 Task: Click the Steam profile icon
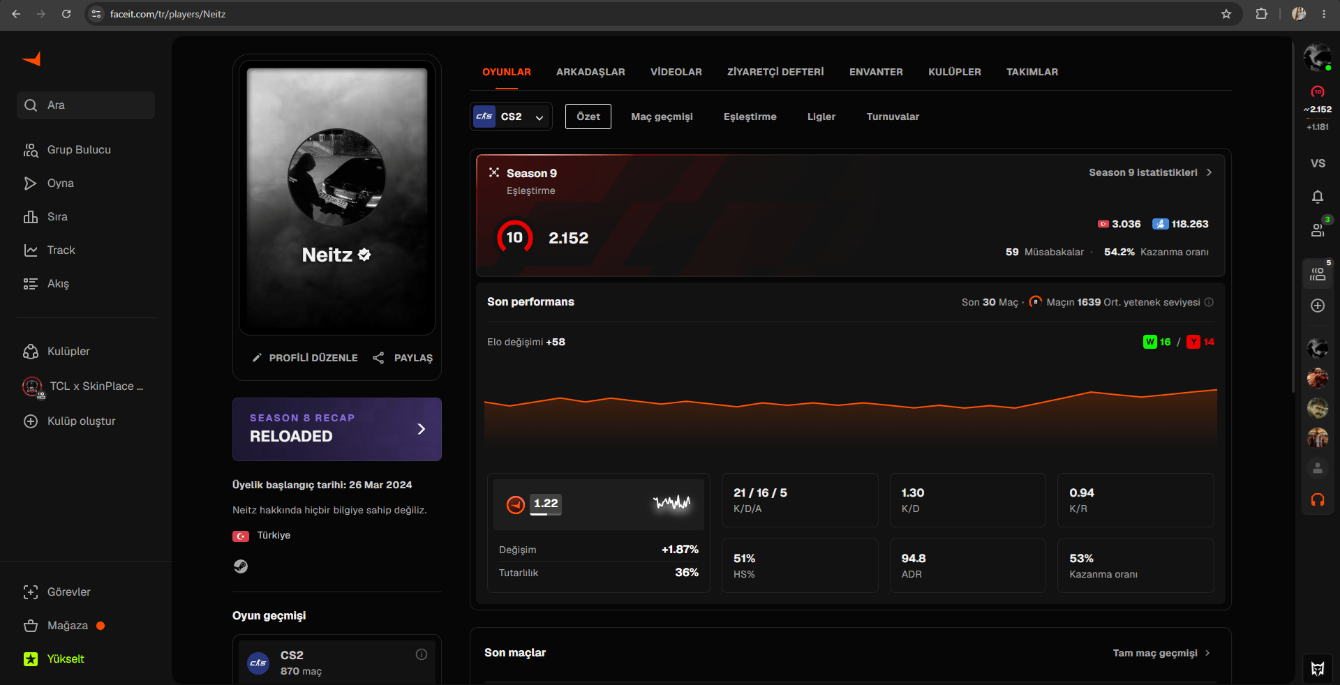point(241,566)
